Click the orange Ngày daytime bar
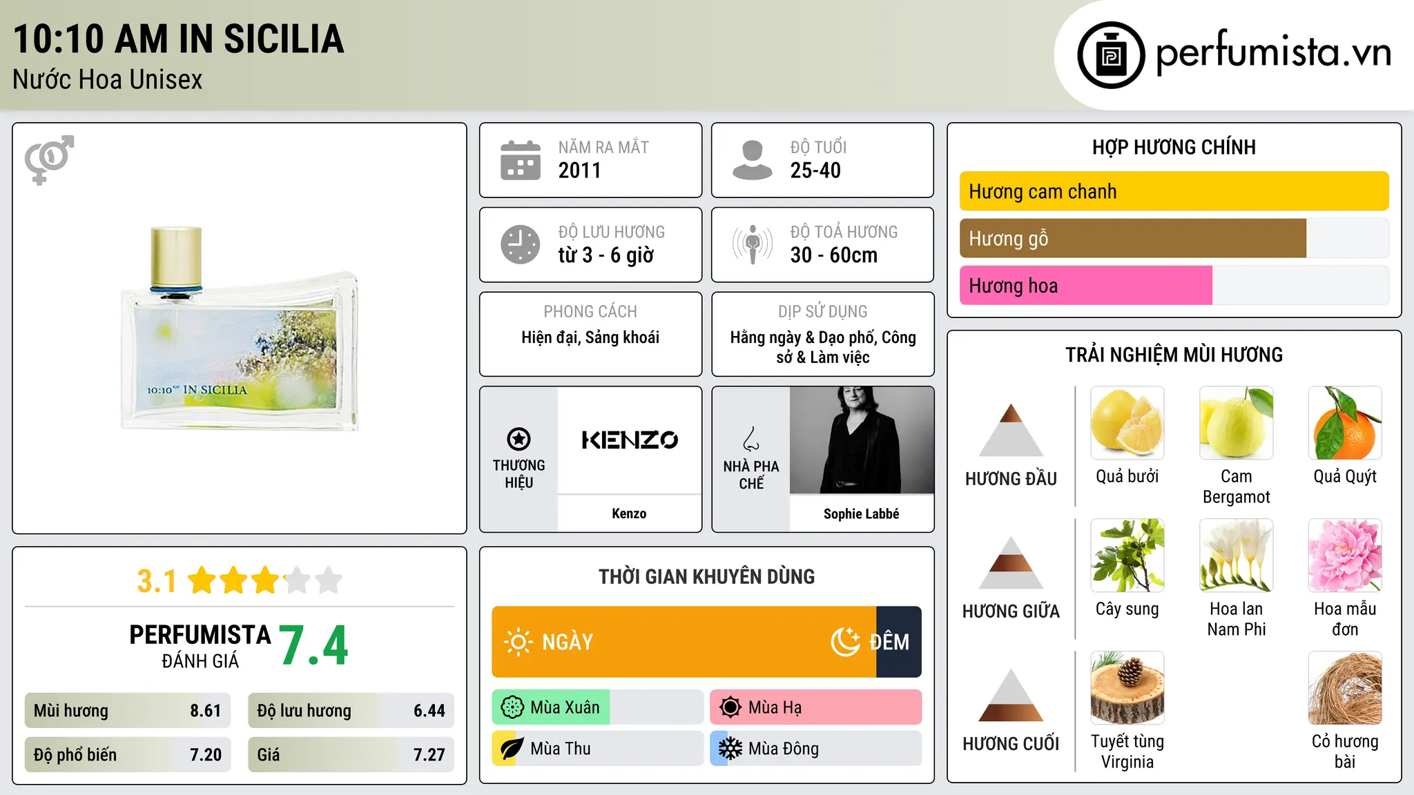The height and width of the screenshot is (795, 1414). click(684, 642)
